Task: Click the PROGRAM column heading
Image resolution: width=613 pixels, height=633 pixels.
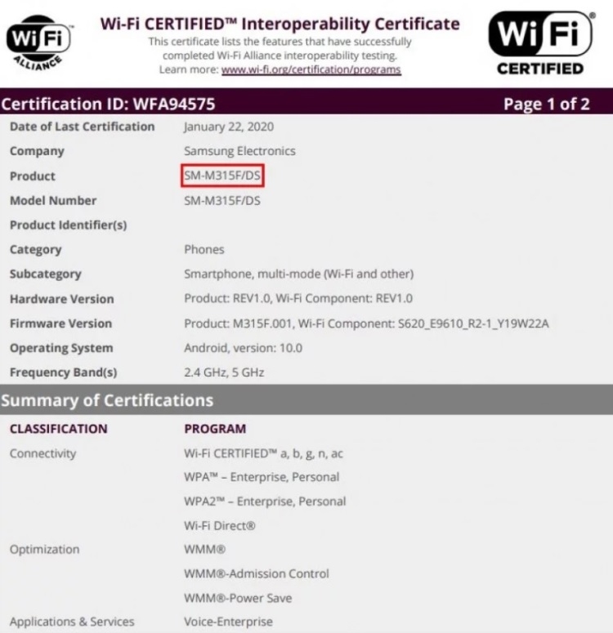Action: (x=215, y=429)
